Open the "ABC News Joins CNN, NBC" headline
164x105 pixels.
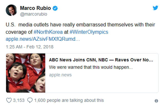click(101, 60)
